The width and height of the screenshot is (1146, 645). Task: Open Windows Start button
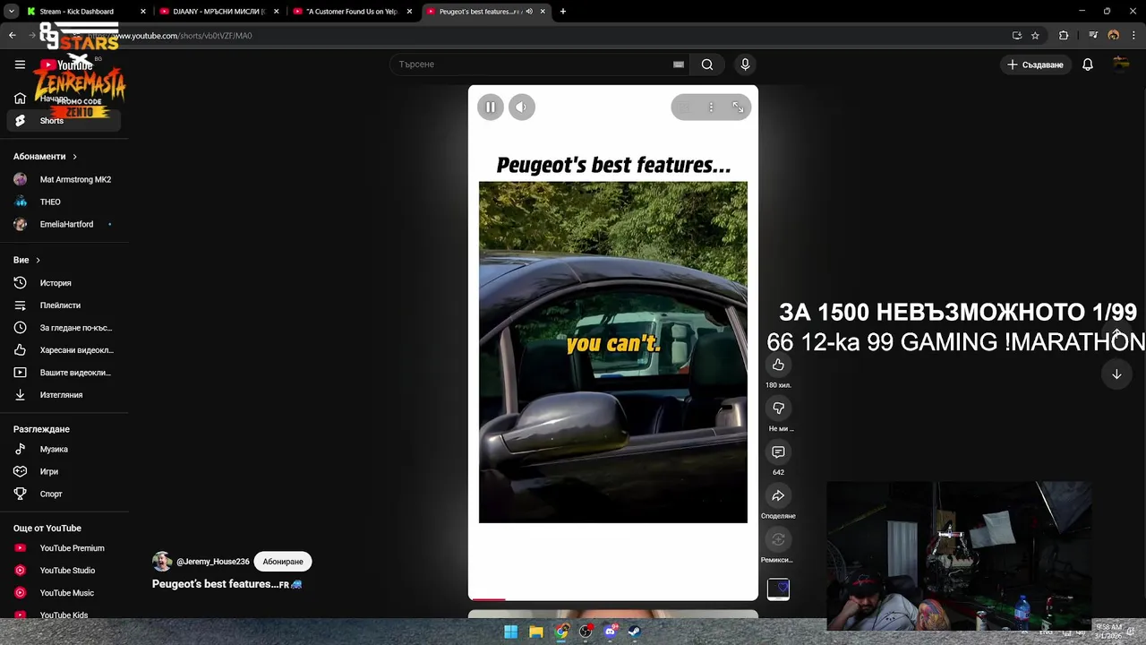click(x=510, y=632)
